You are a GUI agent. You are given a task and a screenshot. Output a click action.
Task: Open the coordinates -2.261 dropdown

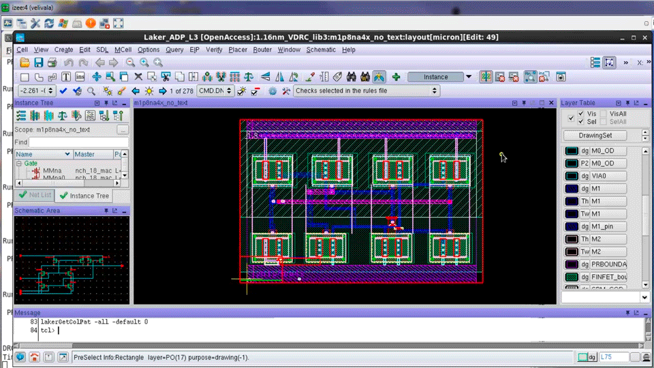pyautogui.click(x=37, y=91)
